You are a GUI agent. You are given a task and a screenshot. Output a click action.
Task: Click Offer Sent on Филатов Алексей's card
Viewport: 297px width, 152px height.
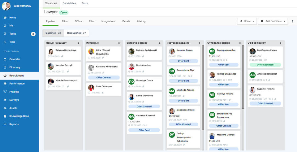(x=144, y=130)
